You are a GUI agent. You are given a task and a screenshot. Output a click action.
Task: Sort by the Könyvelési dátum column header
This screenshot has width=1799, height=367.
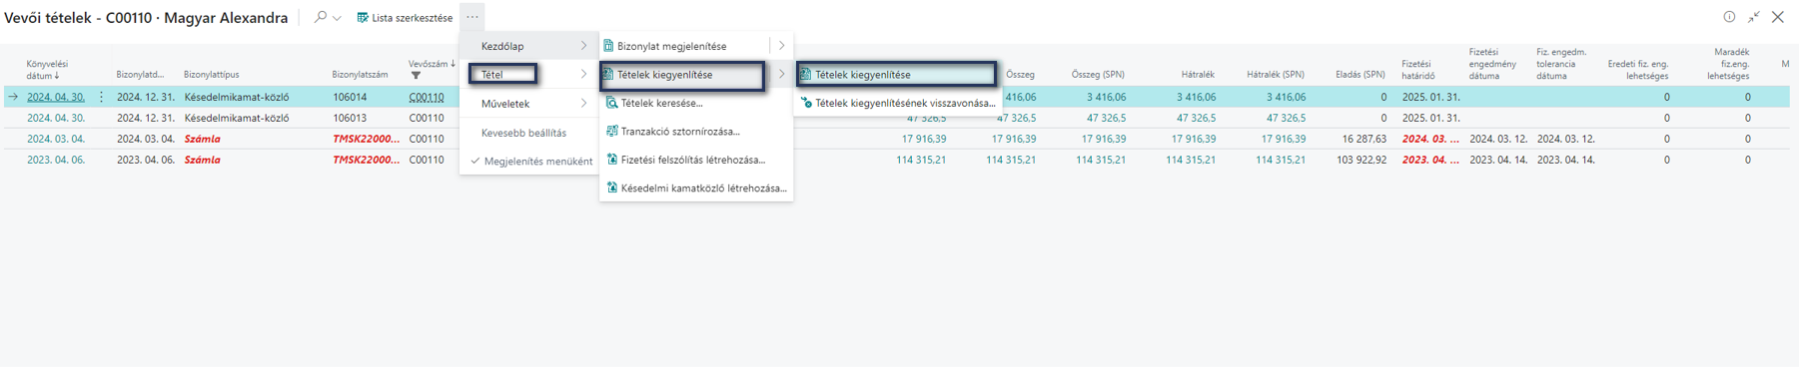[47, 69]
